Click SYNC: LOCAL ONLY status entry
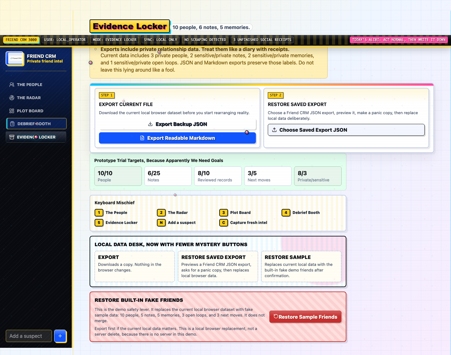Image resolution: width=451 pixels, height=355 pixels. [160, 40]
